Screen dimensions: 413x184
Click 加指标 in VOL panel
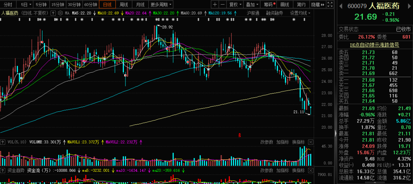283,142
